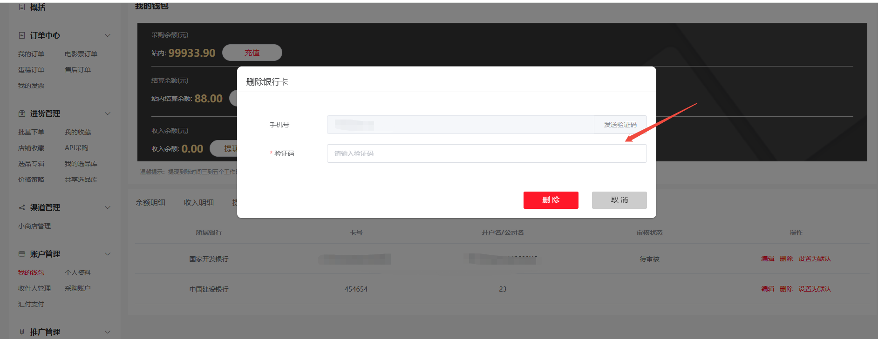Click the 所属银行 column header
Screen dimensions: 878x339
(209, 233)
